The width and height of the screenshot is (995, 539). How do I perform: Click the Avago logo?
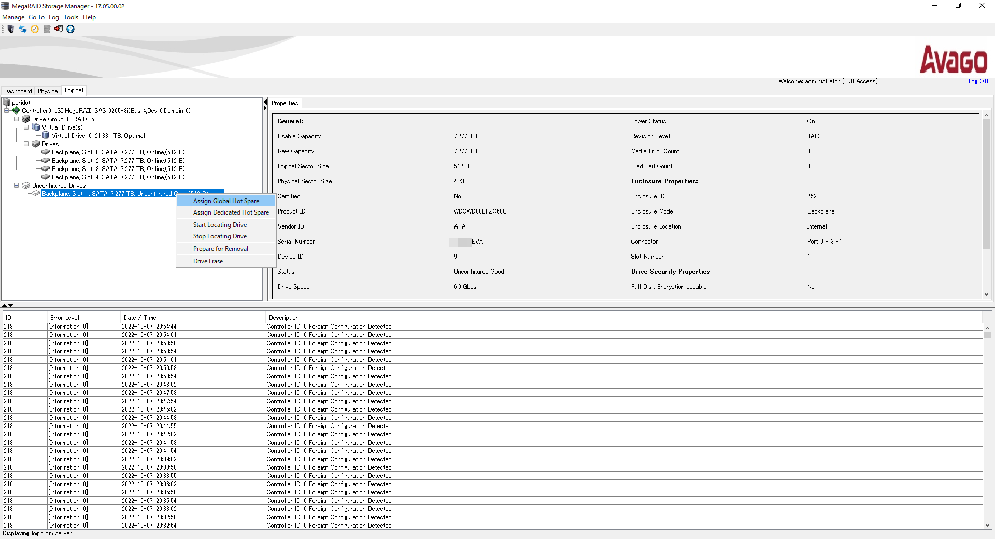pyautogui.click(x=954, y=59)
